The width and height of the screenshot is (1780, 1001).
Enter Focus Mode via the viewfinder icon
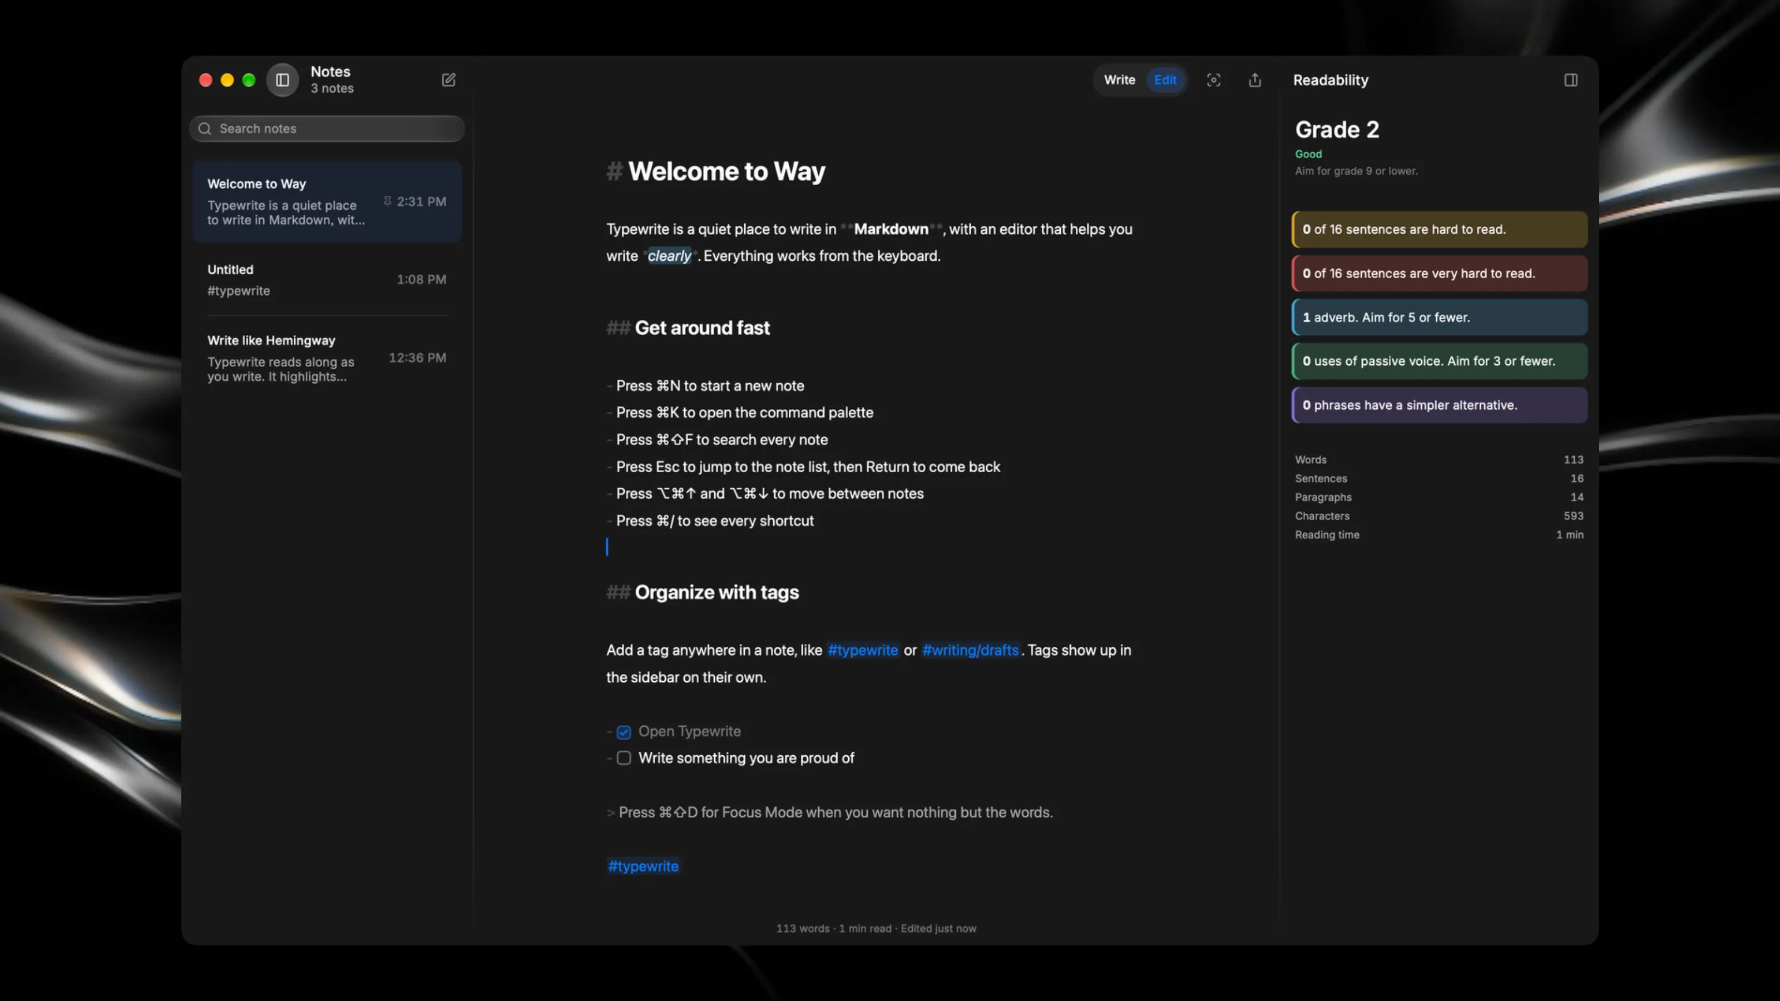[1213, 80]
